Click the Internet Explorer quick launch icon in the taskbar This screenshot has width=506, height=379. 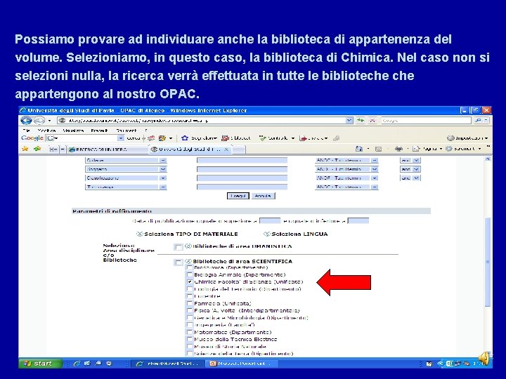point(77,364)
